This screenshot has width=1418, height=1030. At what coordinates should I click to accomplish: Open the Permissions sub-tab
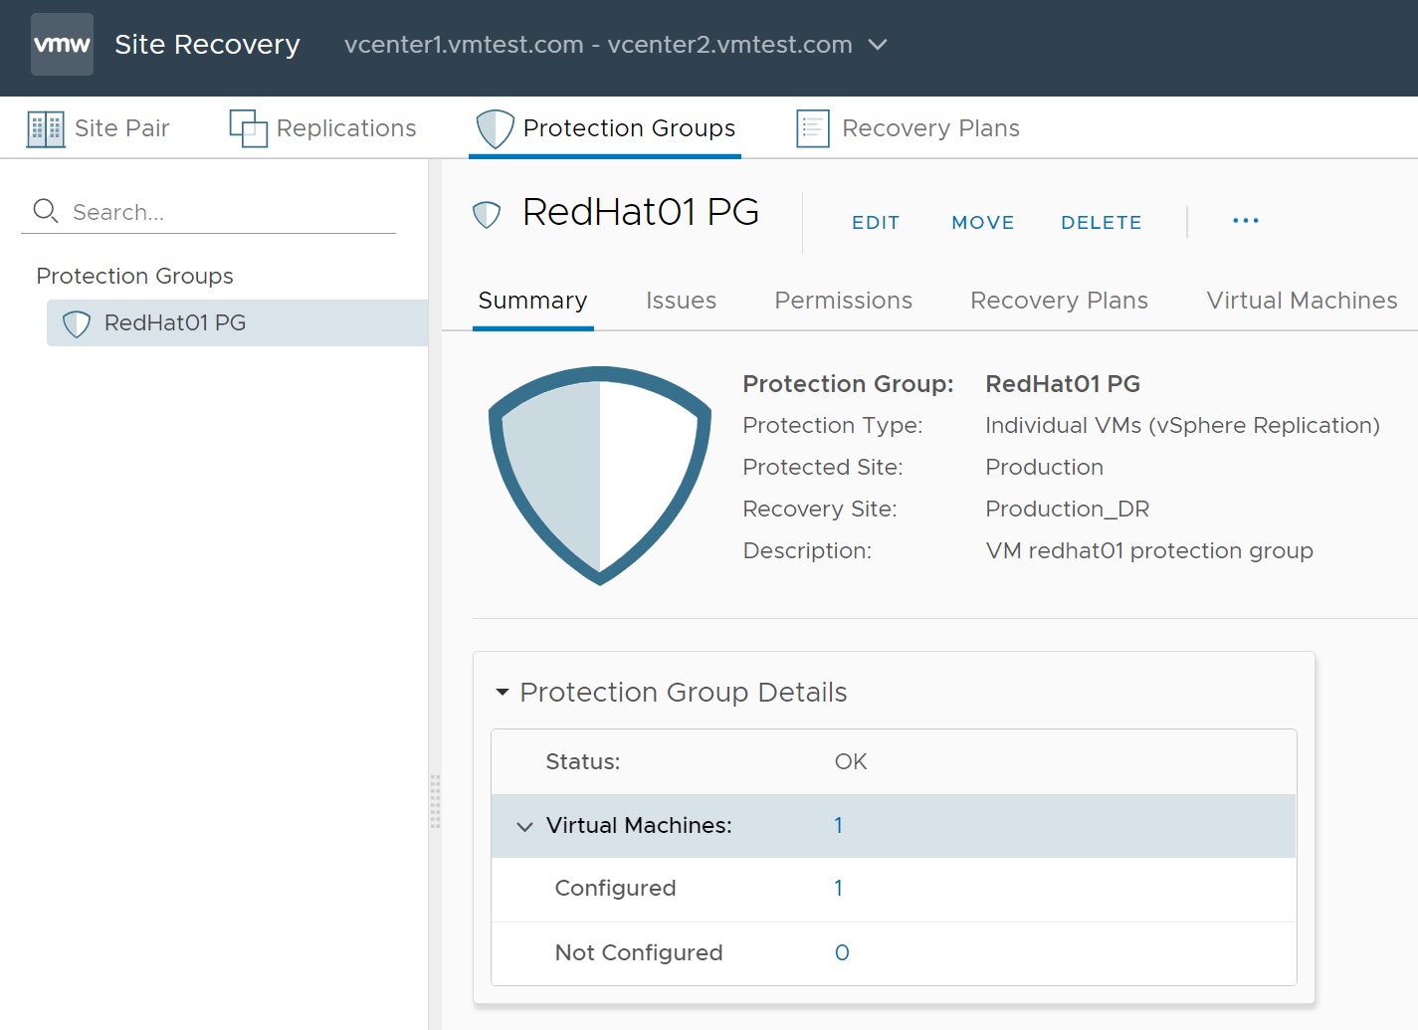[843, 301]
